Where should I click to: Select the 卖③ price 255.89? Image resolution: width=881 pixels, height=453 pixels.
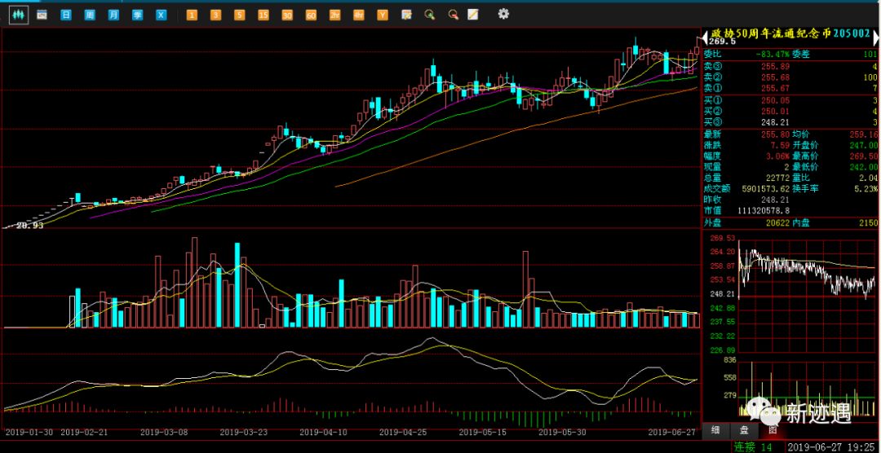point(777,66)
